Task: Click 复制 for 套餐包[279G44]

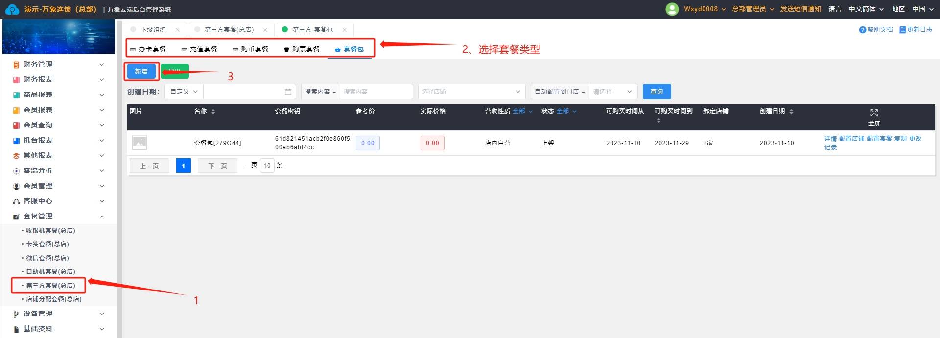Action: [900, 139]
